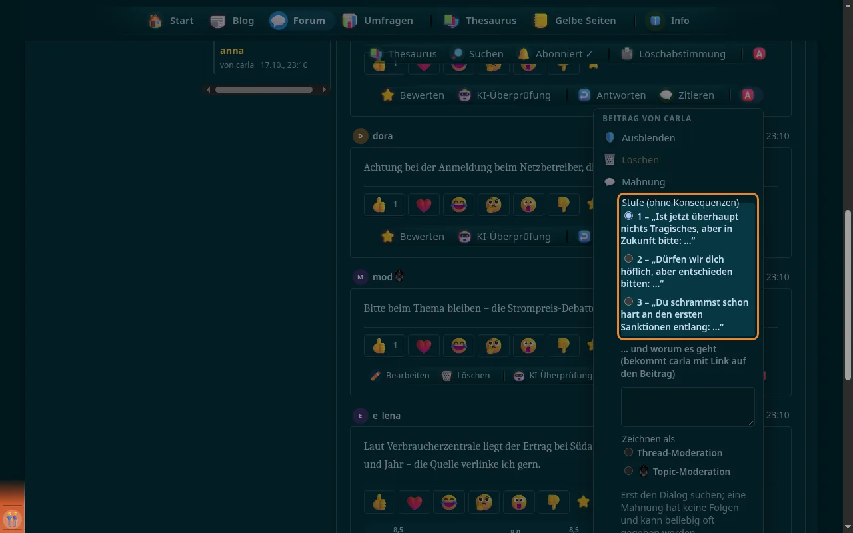
Task: Like mod's post with thumbs-up
Action: 385,346
